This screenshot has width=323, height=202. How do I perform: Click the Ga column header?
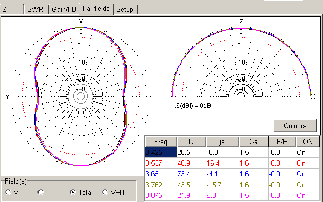(x=254, y=142)
